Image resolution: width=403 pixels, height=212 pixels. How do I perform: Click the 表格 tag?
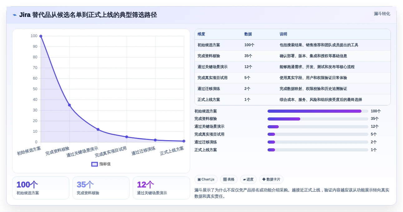229,179
